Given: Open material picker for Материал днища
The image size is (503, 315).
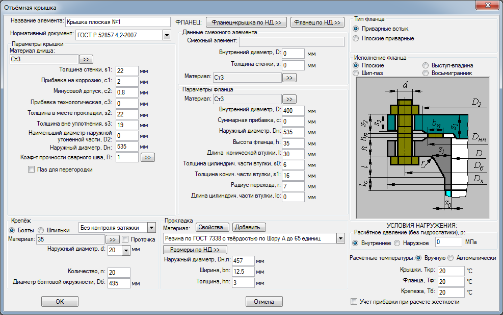Looking at the screenshot, I should [x=86, y=59].
